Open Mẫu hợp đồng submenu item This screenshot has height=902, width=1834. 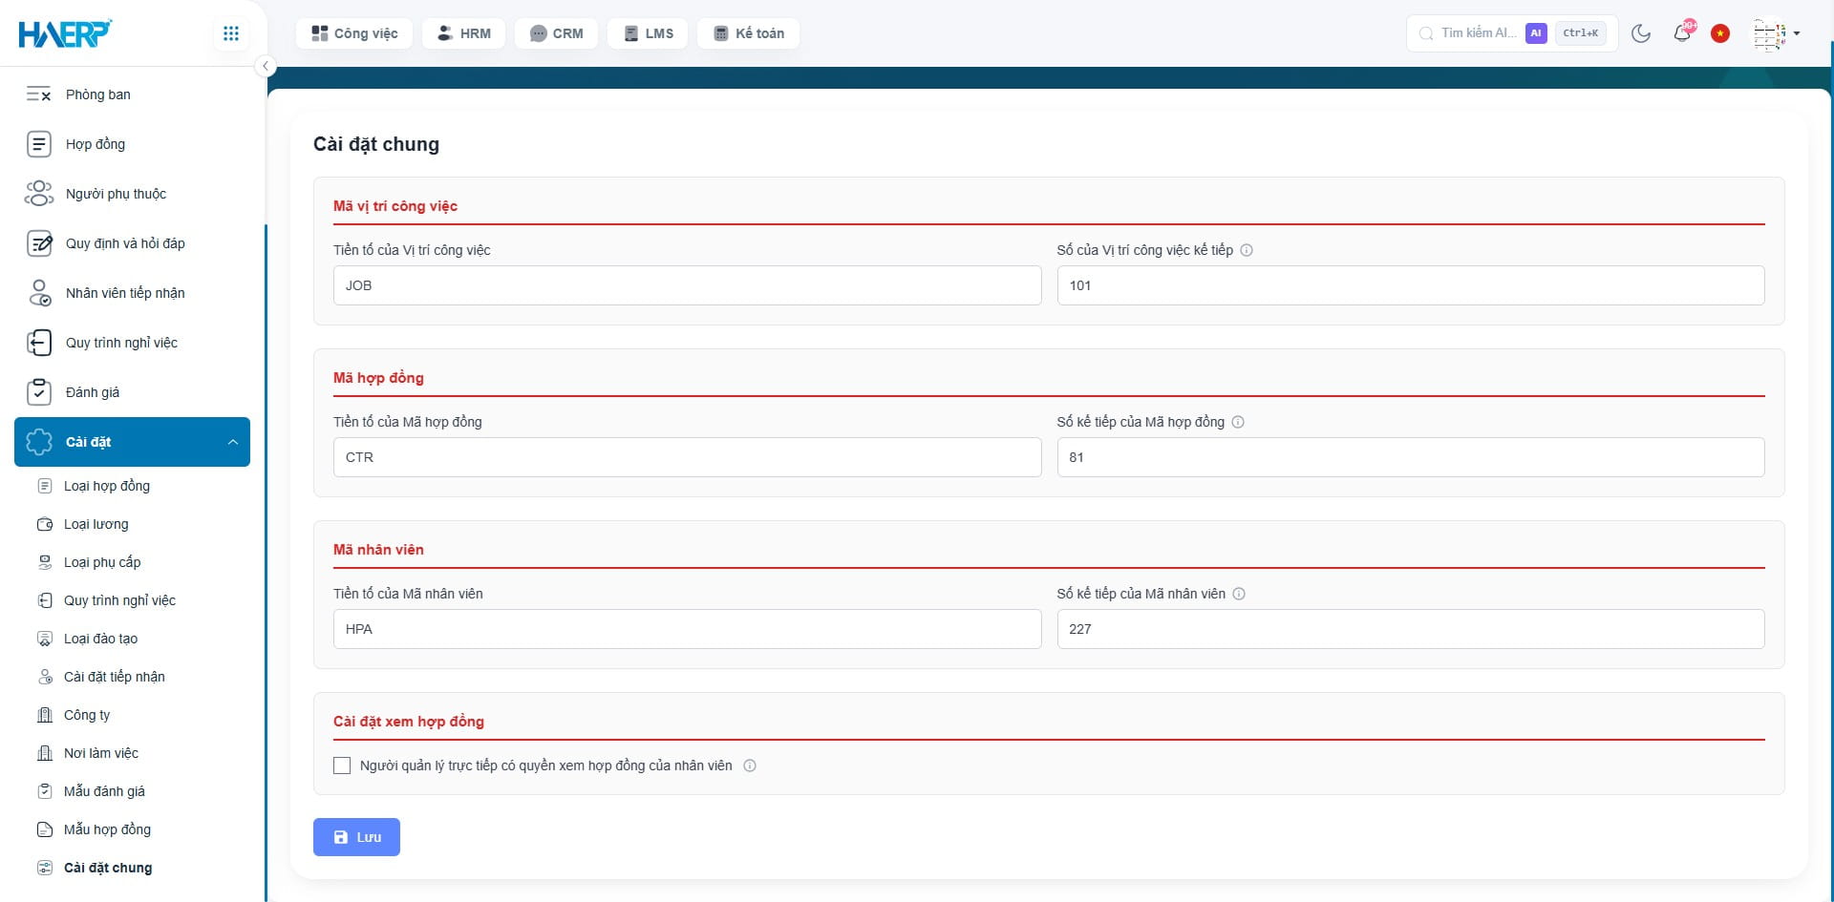coord(107,829)
